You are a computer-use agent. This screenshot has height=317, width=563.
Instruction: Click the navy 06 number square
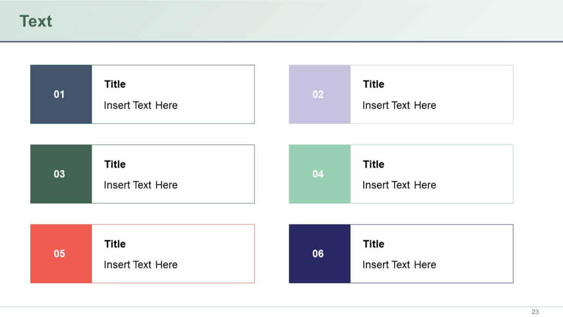click(x=320, y=254)
